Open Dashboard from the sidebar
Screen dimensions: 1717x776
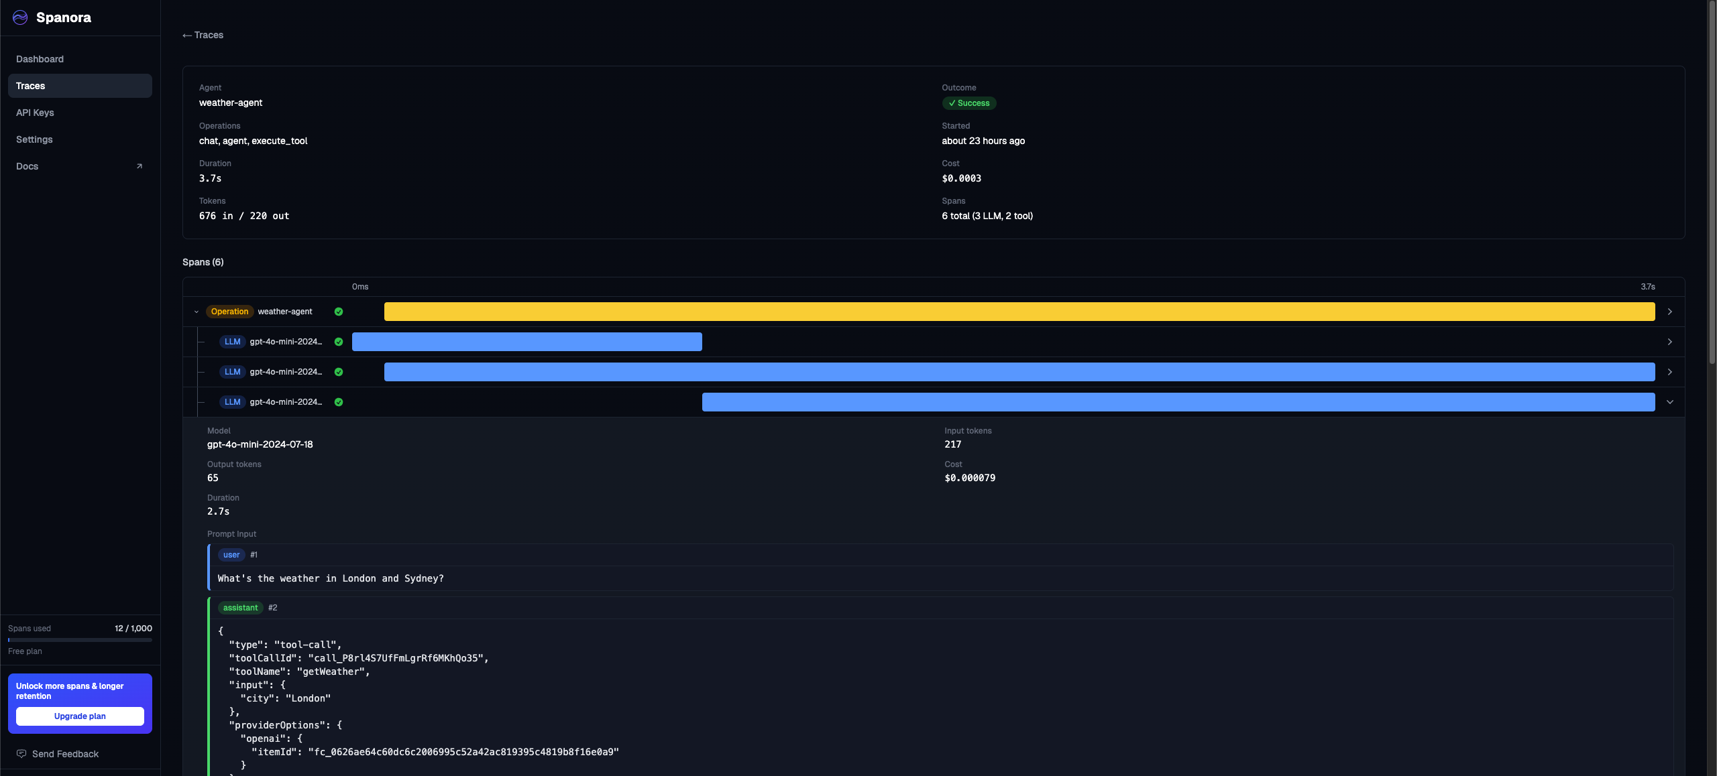click(40, 59)
